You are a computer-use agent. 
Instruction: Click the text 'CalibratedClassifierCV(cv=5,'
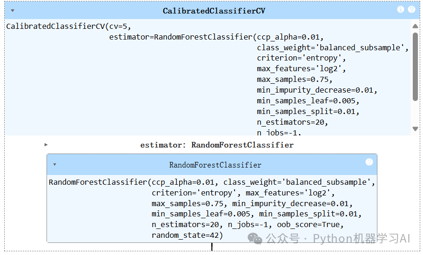[x=68, y=27]
